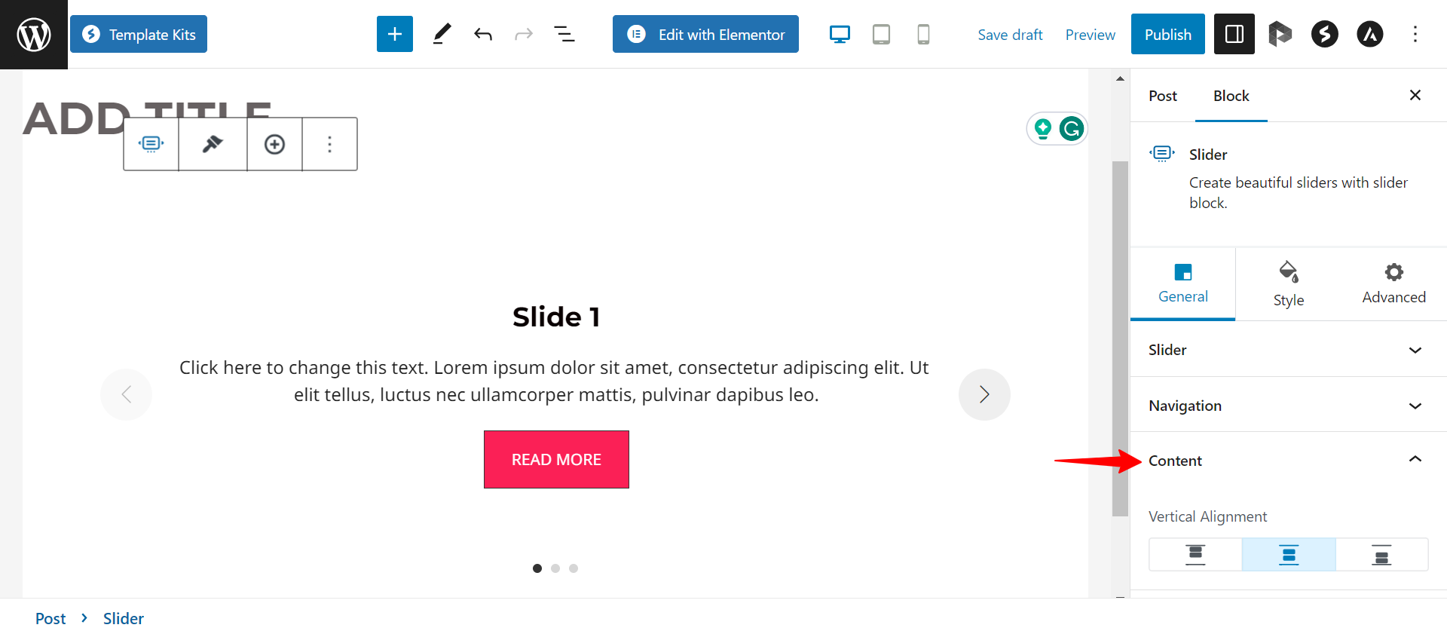Open the block inserter with the plus icon
1447x637 pixels.
click(x=394, y=34)
